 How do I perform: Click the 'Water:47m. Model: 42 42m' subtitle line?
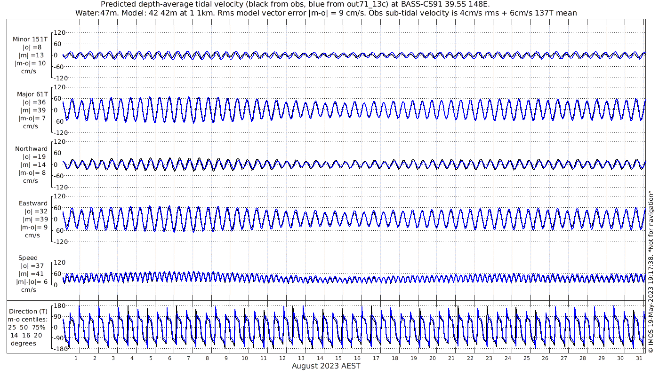[326, 13]
